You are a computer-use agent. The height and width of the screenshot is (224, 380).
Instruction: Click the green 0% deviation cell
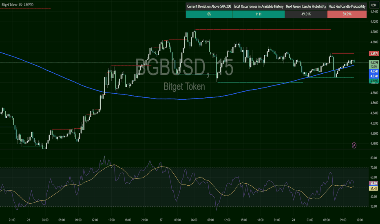209,14
